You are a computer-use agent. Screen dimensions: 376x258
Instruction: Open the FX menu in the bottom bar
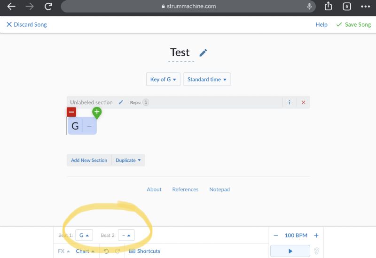click(64, 251)
